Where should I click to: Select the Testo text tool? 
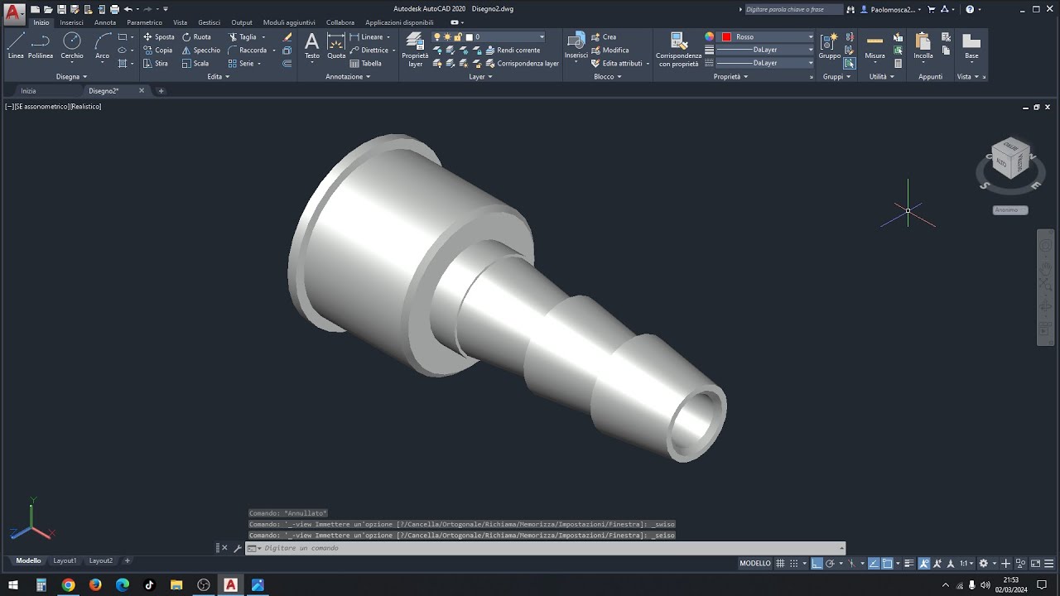(311, 46)
